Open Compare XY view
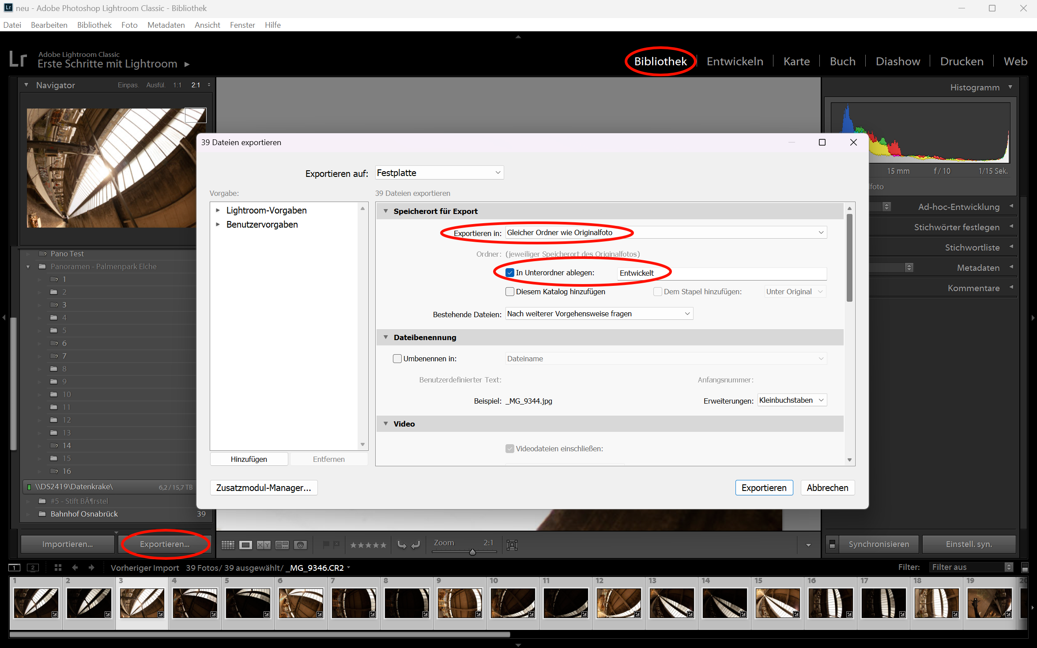 [264, 545]
